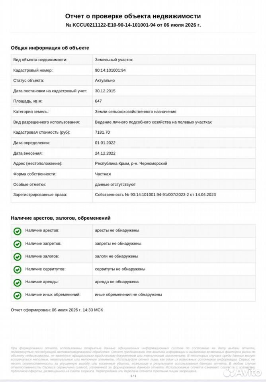Viewport: 266px width, 382px height.
Task: Click the address Республика Крым, р-н. Черноморский
Action: [x=131, y=164]
